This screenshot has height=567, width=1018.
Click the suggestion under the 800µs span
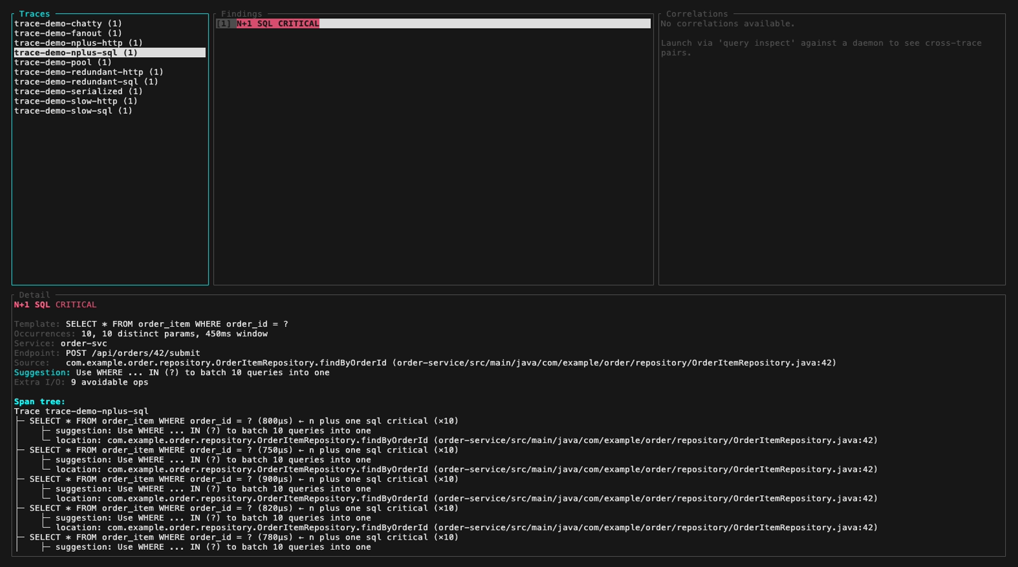213,431
